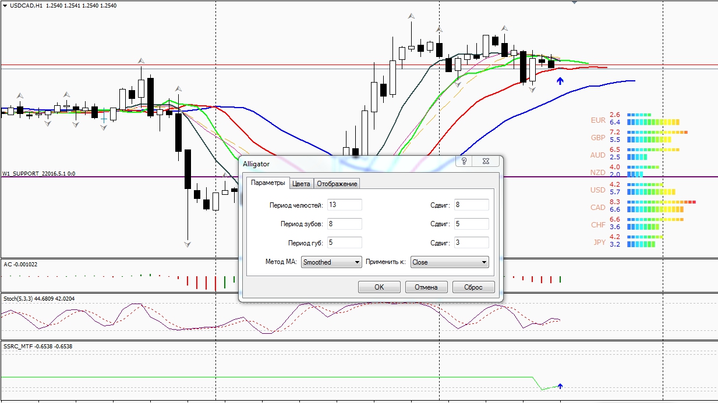Edit the teeth Сдвиг field showing 5
The image size is (718, 403).
[471, 224]
